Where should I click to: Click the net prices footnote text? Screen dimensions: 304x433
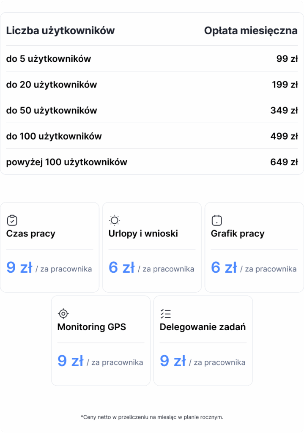[152, 417]
